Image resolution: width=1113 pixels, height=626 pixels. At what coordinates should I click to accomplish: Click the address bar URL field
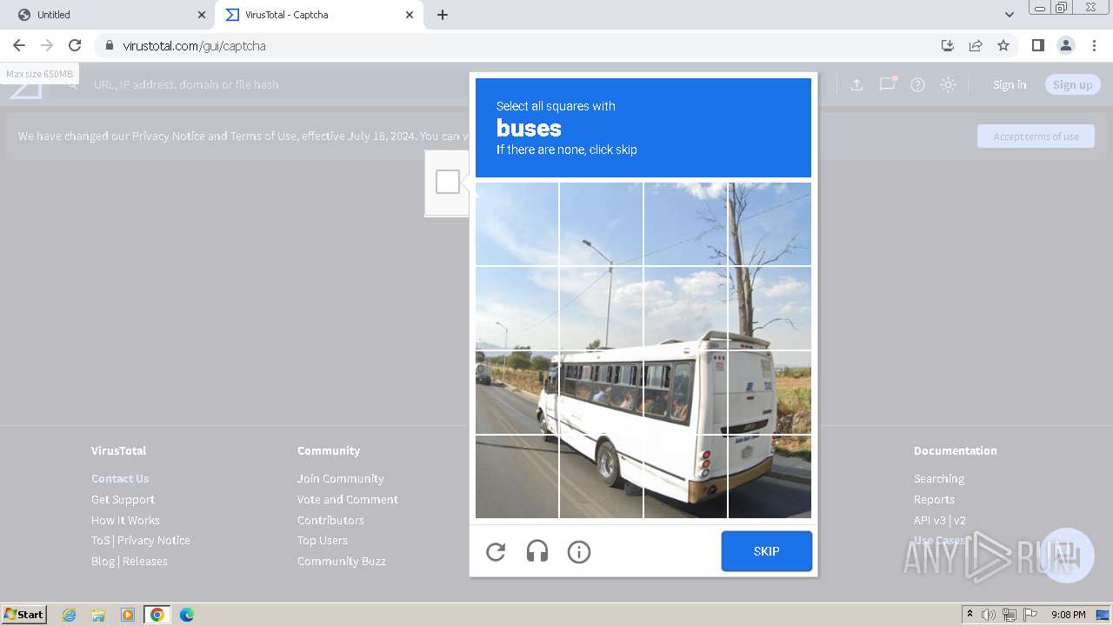pyautogui.click(x=522, y=45)
